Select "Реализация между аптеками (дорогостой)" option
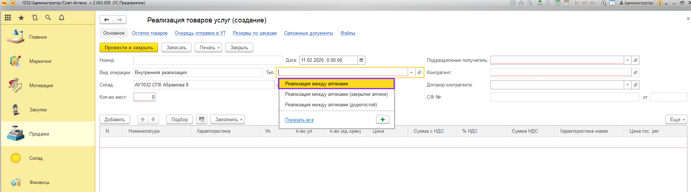Image resolution: width=691 pixels, height=192 pixels. [331, 105]
